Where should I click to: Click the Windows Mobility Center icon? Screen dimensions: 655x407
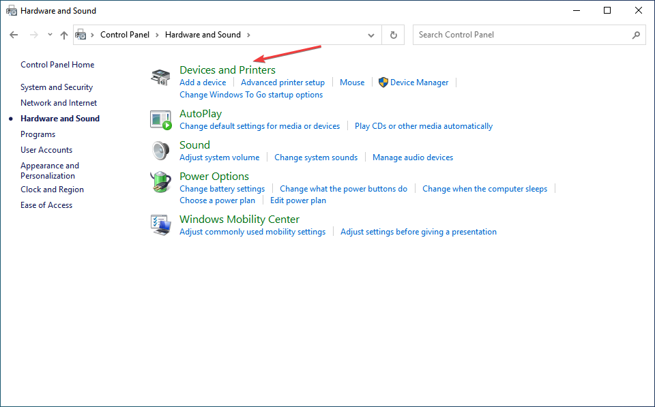click(161, 224)
